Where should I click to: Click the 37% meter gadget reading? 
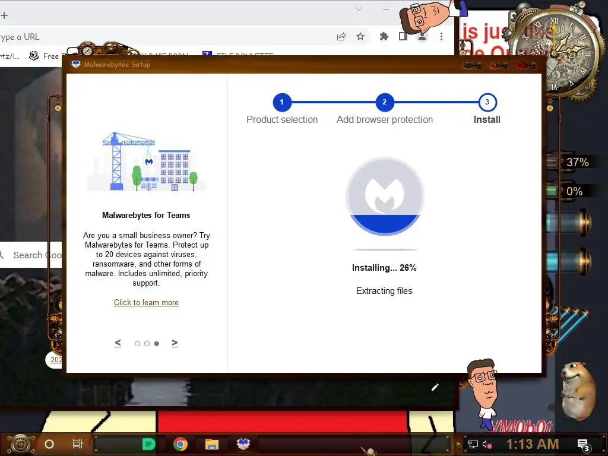[x=577, y=162]
